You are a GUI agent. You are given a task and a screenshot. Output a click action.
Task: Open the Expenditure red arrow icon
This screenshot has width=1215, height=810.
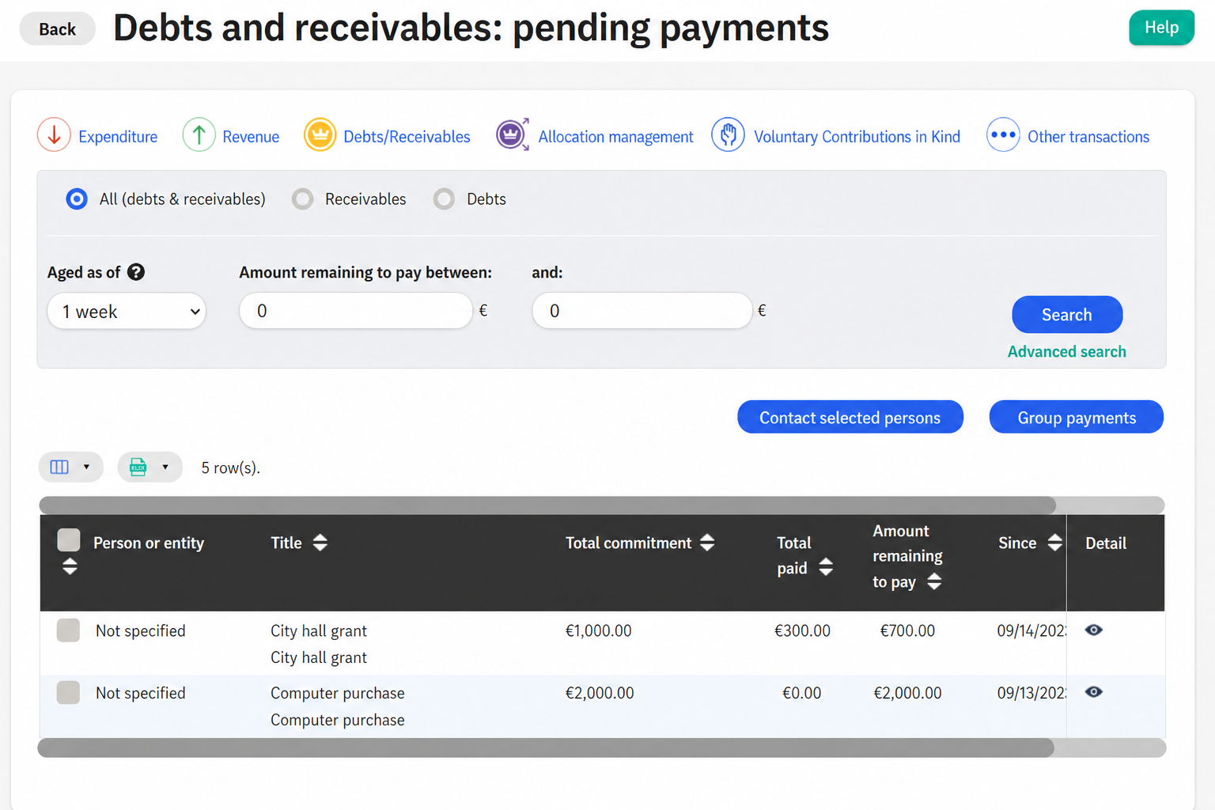[54, 135]
